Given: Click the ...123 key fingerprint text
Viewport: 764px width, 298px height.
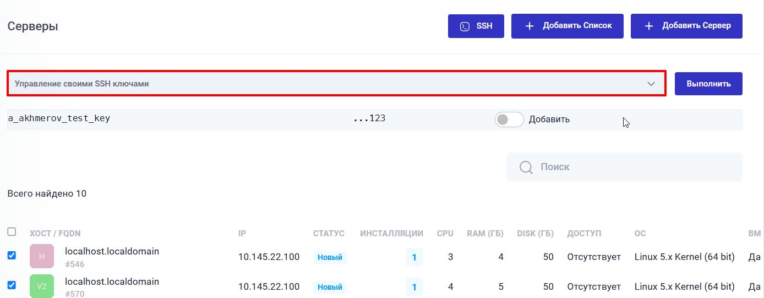Looking at the screenshot, I should (369, 118).
